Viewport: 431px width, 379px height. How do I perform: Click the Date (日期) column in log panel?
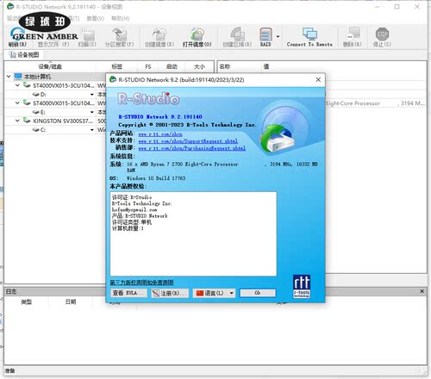pos(71,301)
